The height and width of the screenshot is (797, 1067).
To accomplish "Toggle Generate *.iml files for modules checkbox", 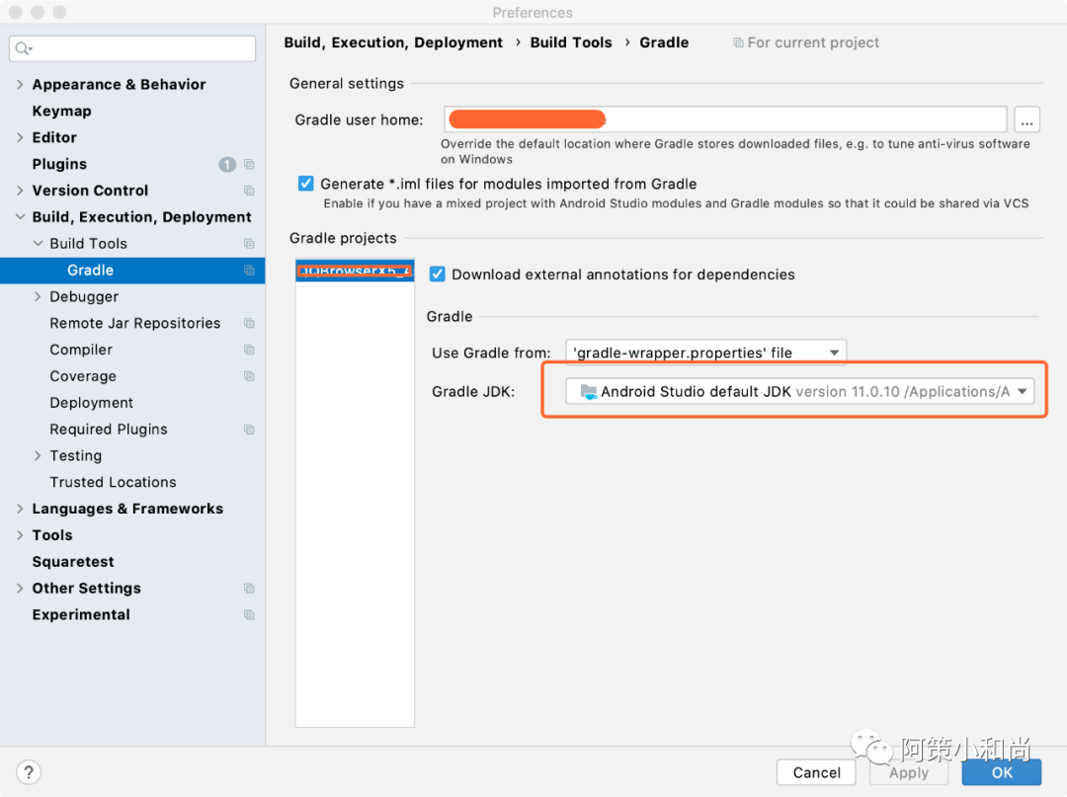I will tap(306, 184).
